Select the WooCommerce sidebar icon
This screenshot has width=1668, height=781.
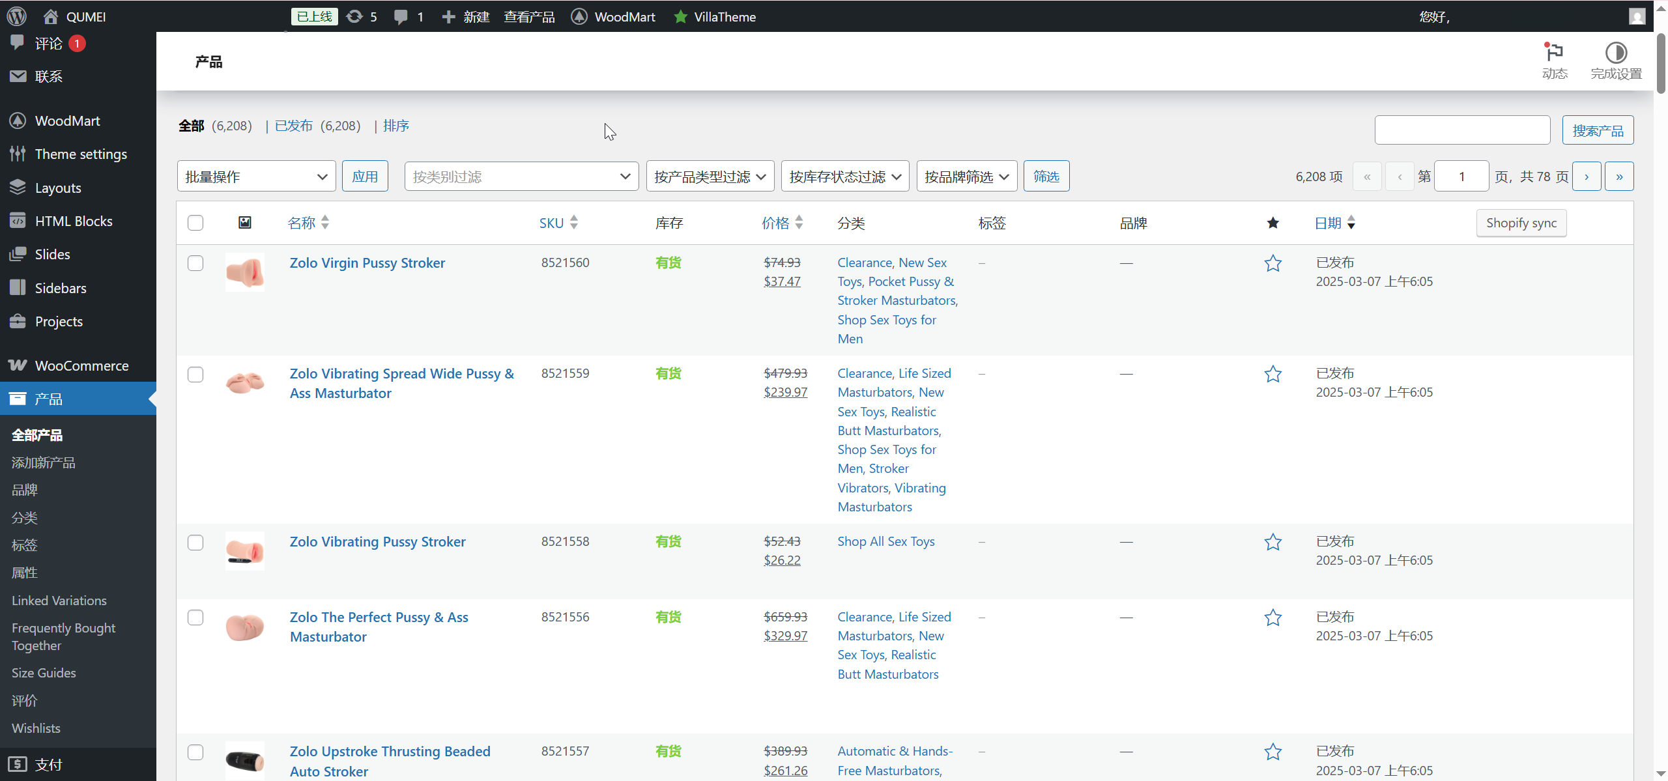click(x=18, y=365)
